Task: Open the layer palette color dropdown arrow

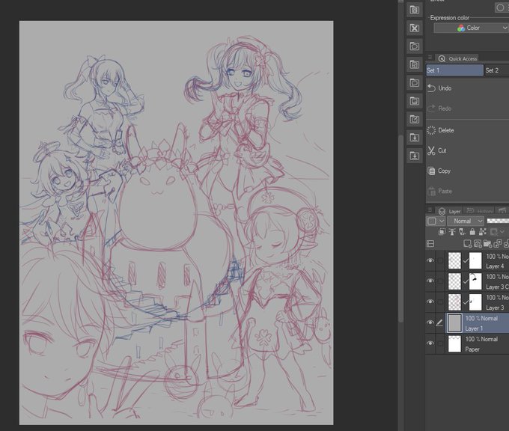Action: (442, 221)
